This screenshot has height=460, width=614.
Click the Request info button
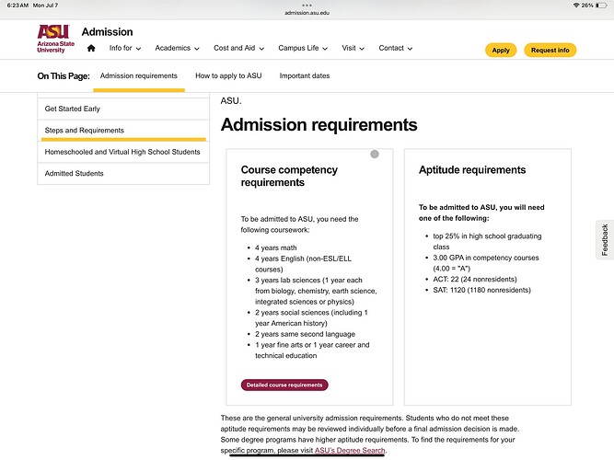(550, 50)
